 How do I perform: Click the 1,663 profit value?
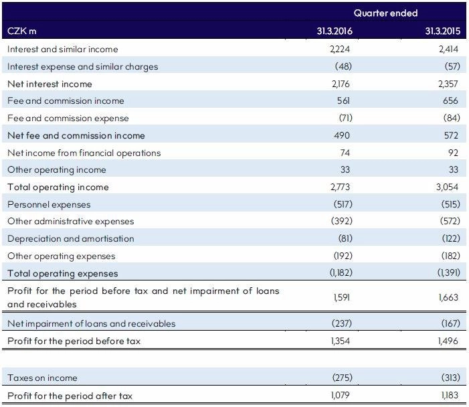click(448, 297)
